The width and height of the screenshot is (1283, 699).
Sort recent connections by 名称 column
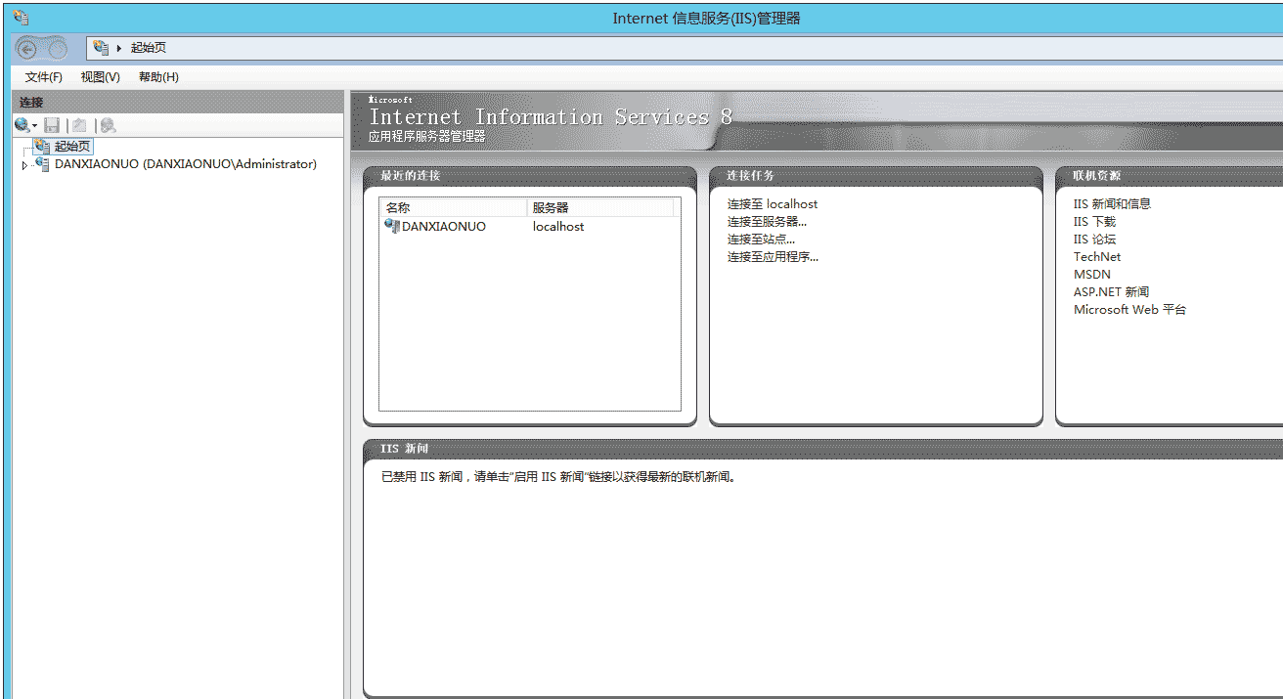pyautogui.click(x=454, y=207)
